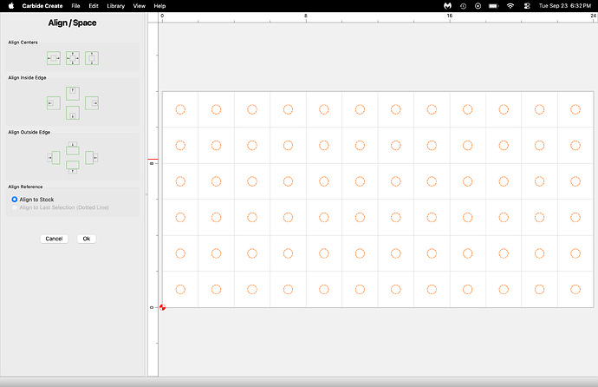Align centers vertically using the up-down arrows icon

point(92,58)
